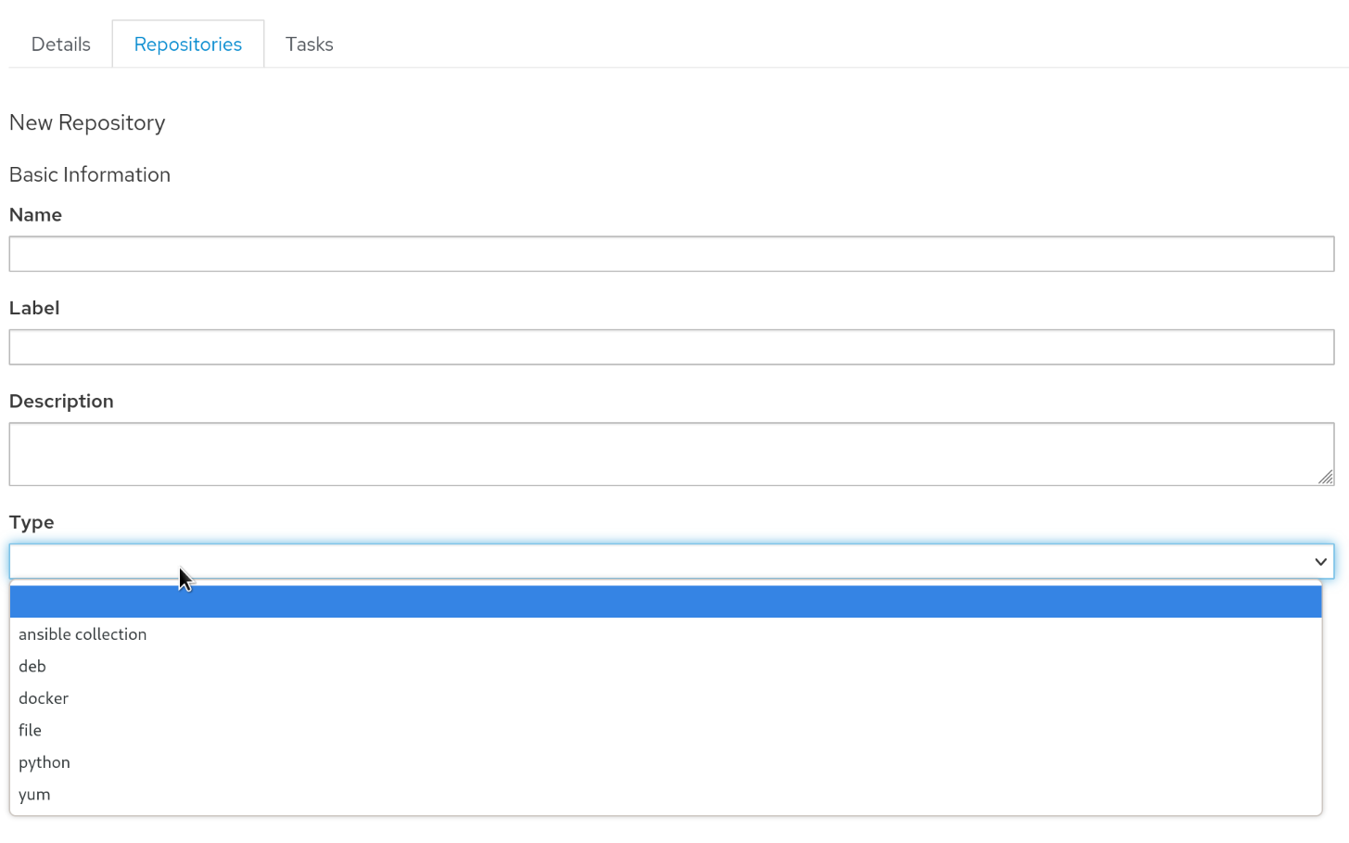This screenshot has width=1349, height=843.
Task: Grab the Description textarea resize handle
Action: coord(1326,477)
